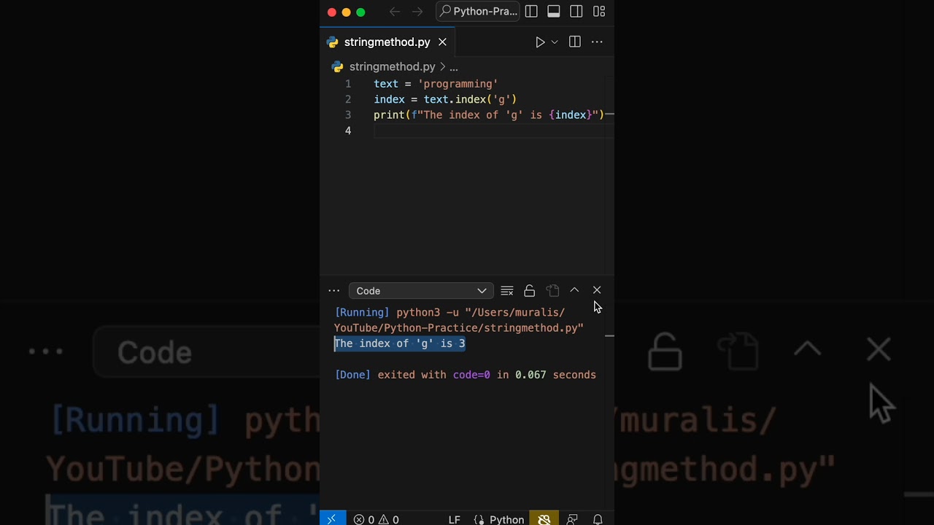Click text.index('g') code on line 2
The image size is (934, 525).
click(470, 99)
